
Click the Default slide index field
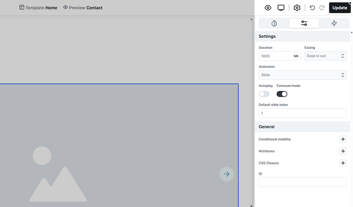point(302,113)
